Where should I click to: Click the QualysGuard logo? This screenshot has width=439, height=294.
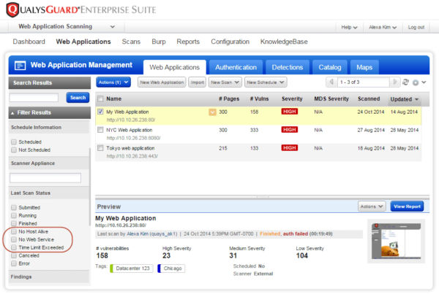tap(81, 9)
